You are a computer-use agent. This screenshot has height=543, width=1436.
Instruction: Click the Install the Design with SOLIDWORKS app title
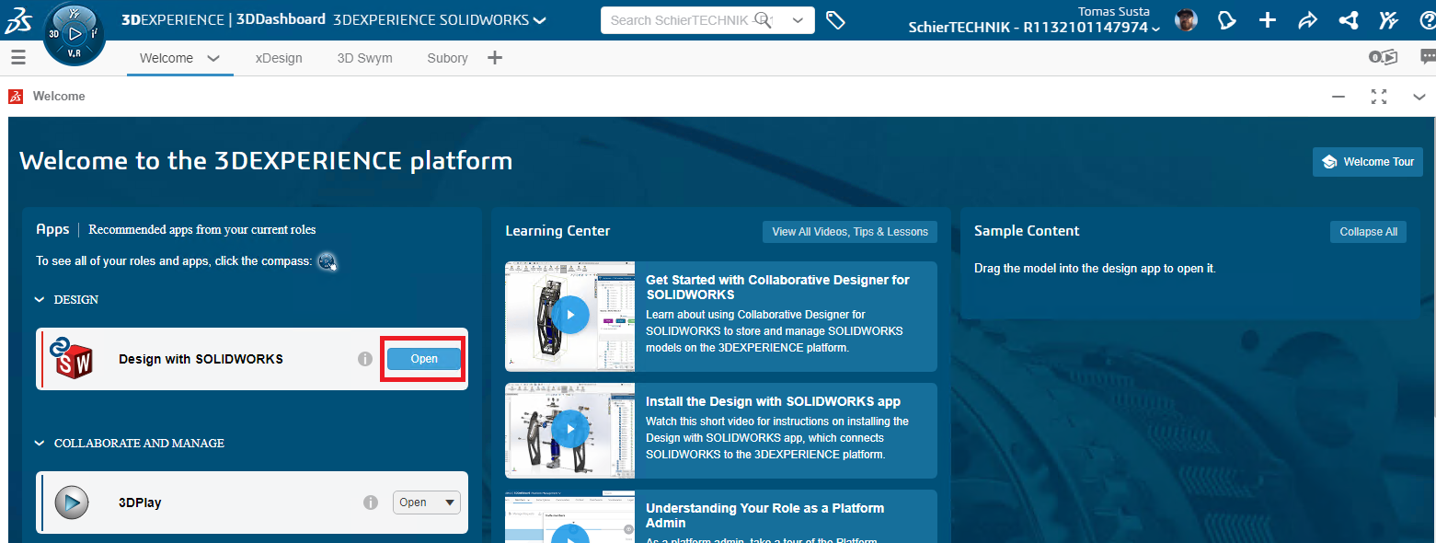[x=773, y=401]
